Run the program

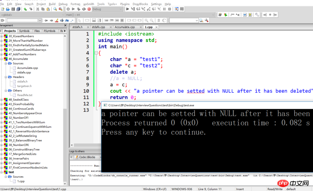(x=73, y=9)
